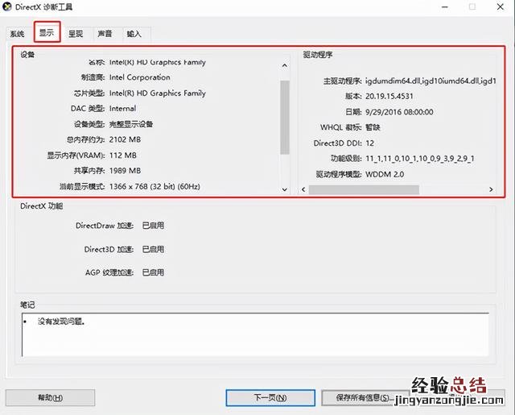Click the chip type Intel(R) HD Graphics Family
Viewport: 515px width, 415px height.
tap(158, 93)
